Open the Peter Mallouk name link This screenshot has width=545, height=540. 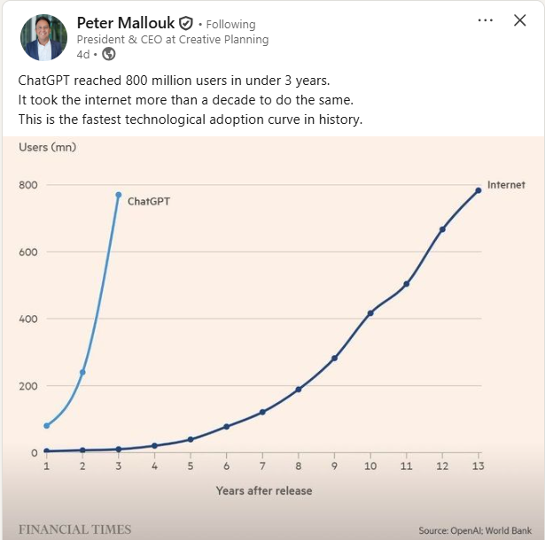pyautogui.click(x=126, y=23)
